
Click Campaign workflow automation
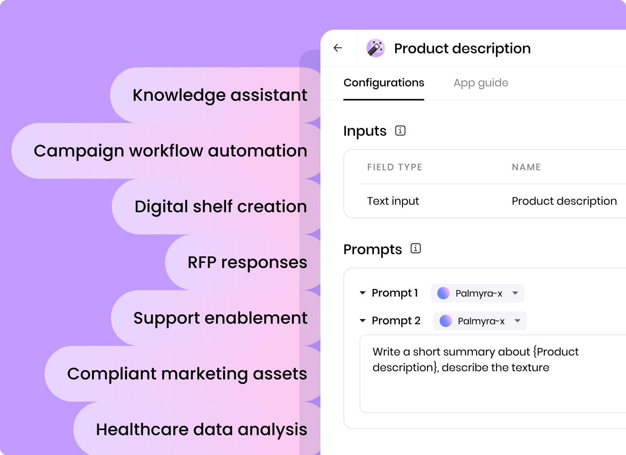(170, 151)
